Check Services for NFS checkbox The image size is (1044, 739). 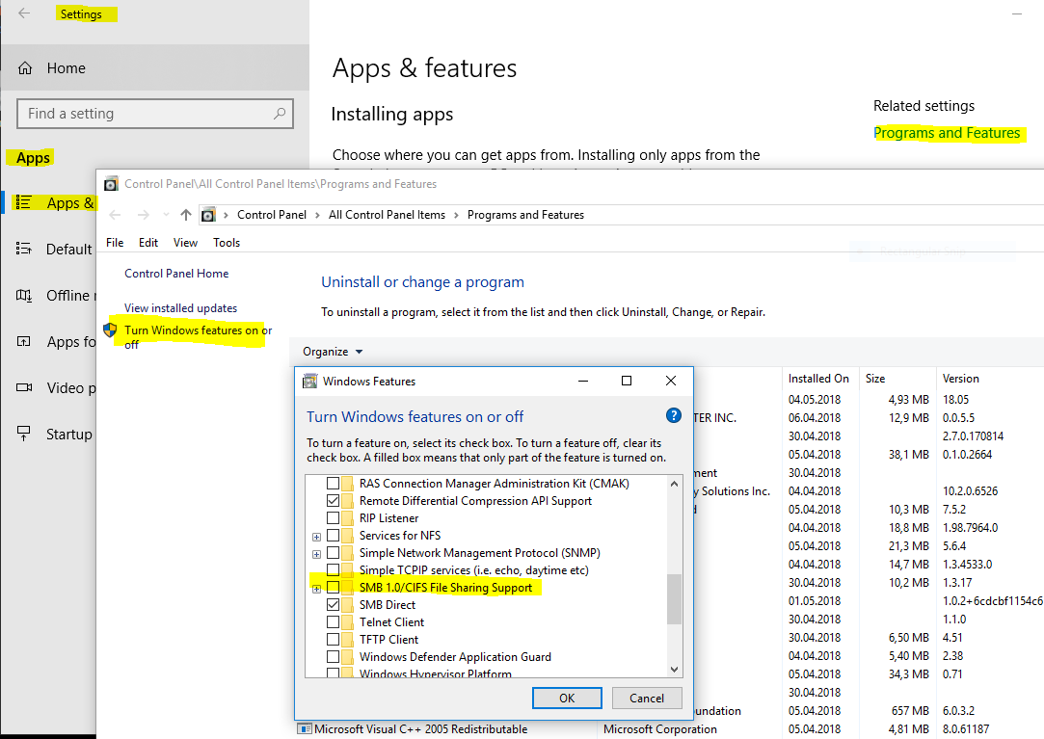(333, 536)
